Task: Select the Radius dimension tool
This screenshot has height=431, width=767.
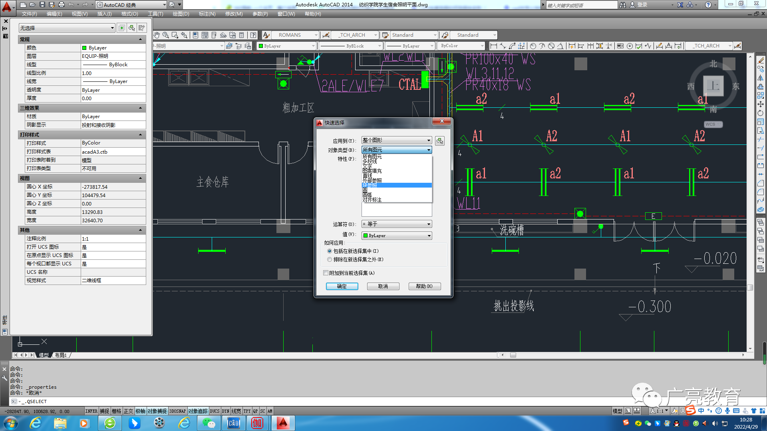Action: 533,46
